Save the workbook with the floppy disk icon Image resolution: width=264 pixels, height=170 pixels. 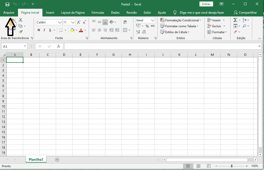[7, 4]
